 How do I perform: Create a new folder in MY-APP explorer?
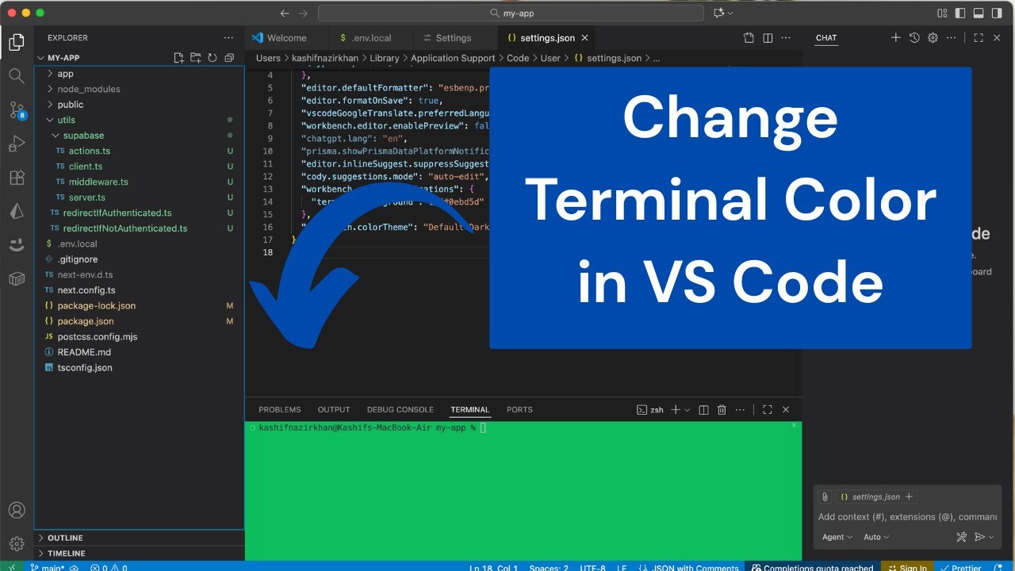point(195,58)
